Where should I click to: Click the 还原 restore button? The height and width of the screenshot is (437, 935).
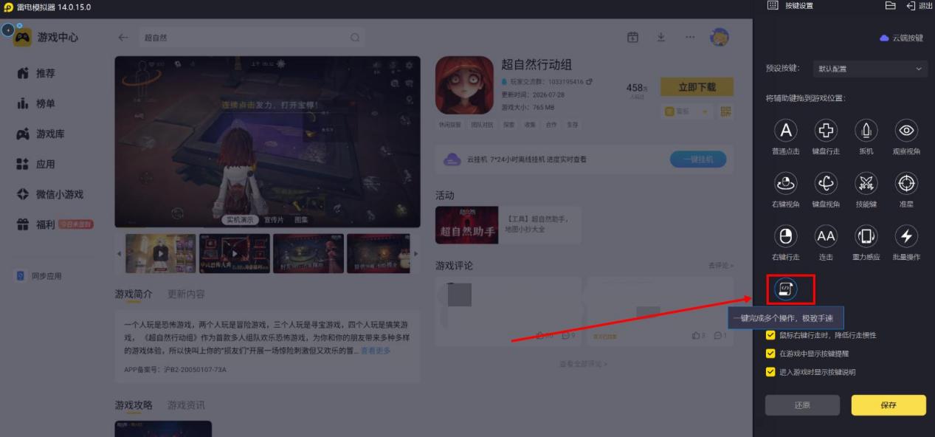pos(802,405)
